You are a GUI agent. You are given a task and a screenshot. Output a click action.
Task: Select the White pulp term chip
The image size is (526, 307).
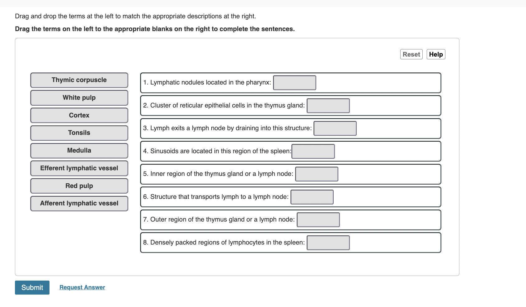(79, 98)
